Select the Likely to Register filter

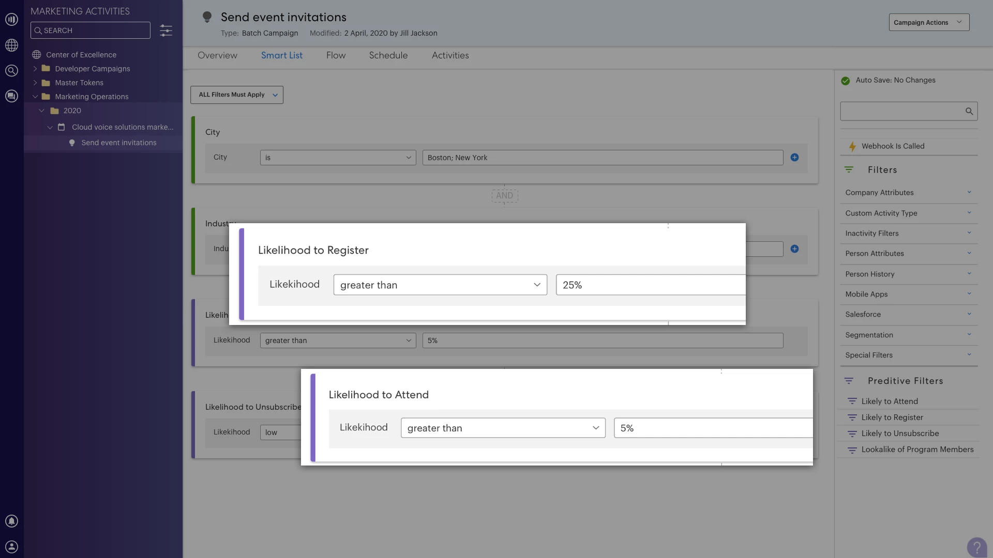892,417
